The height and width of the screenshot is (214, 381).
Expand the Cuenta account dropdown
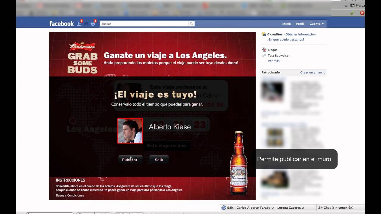316,24
